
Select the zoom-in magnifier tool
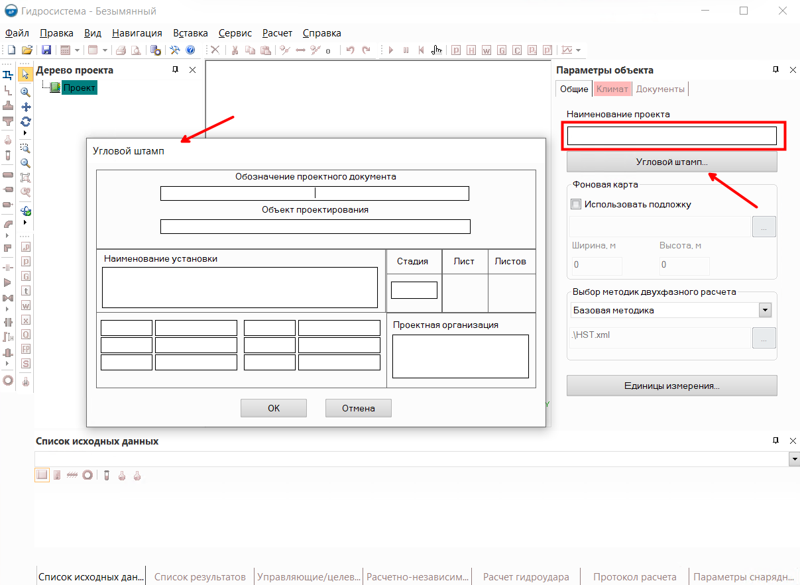tap(26, 92)
